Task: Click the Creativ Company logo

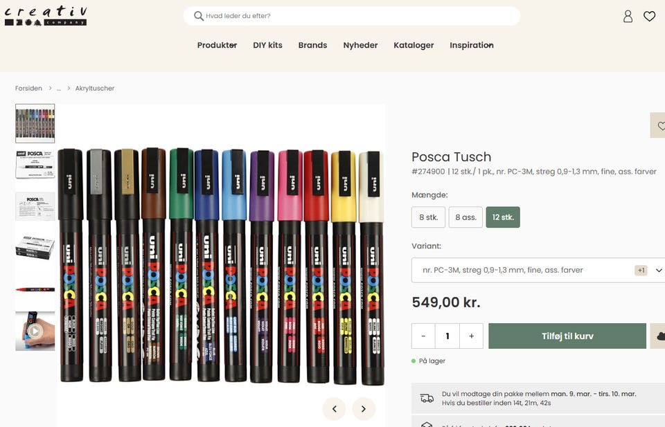Action: point(46,16)
